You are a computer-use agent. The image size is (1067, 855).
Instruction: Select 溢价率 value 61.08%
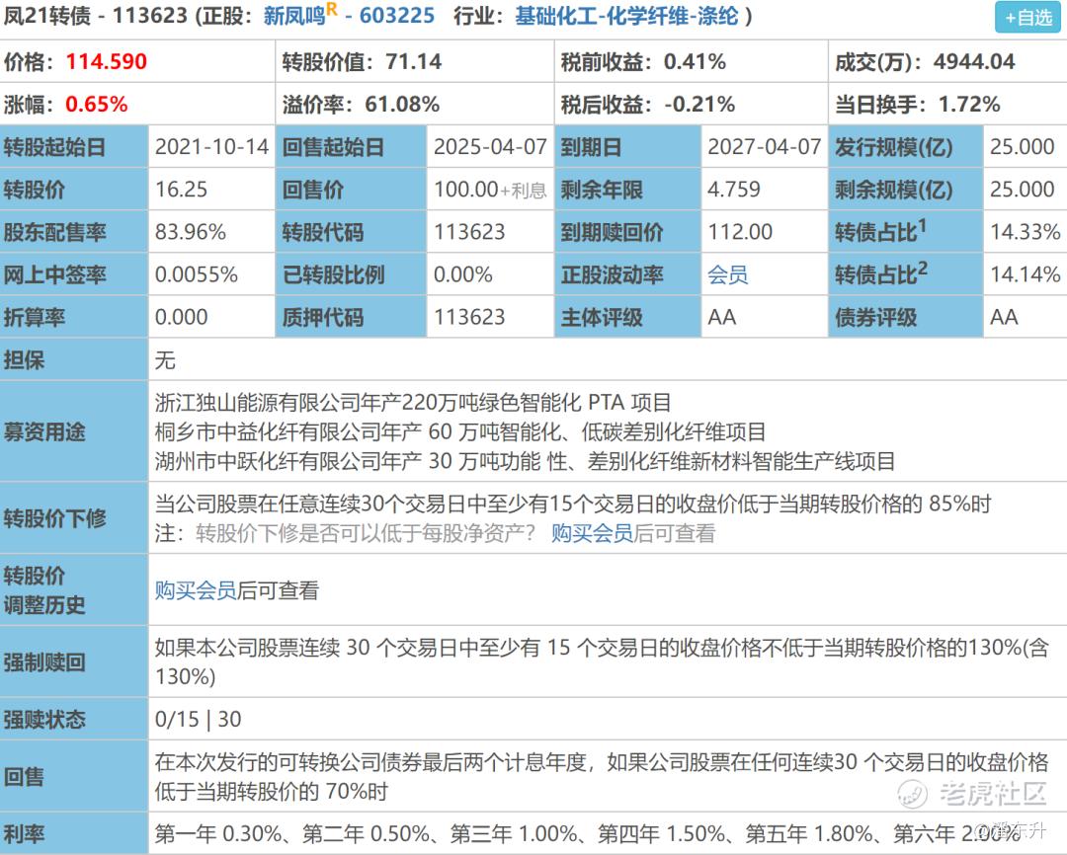(401, 104)
